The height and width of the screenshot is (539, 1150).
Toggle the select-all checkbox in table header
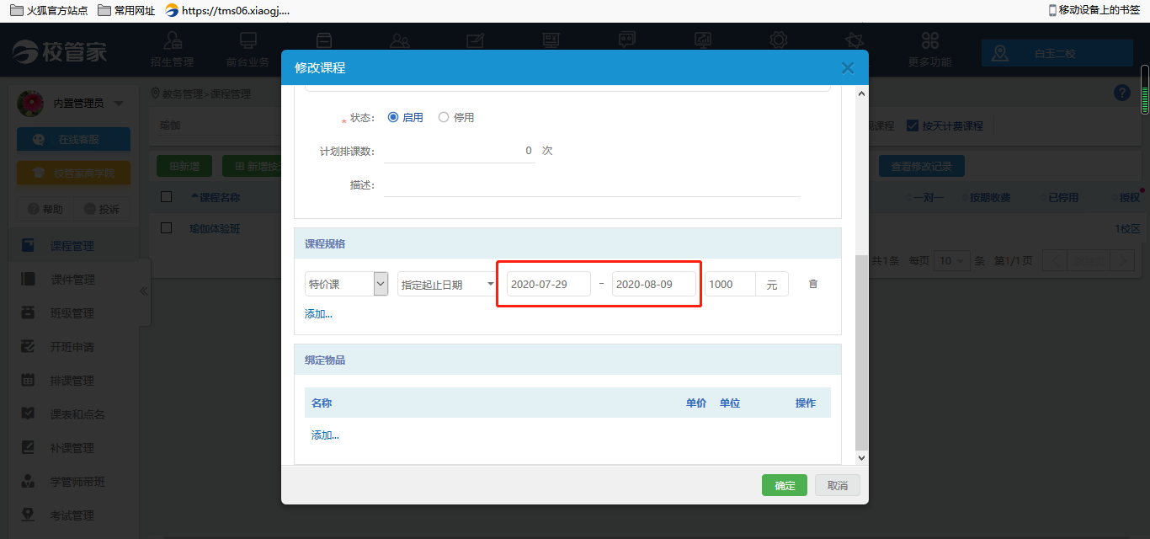166,197
